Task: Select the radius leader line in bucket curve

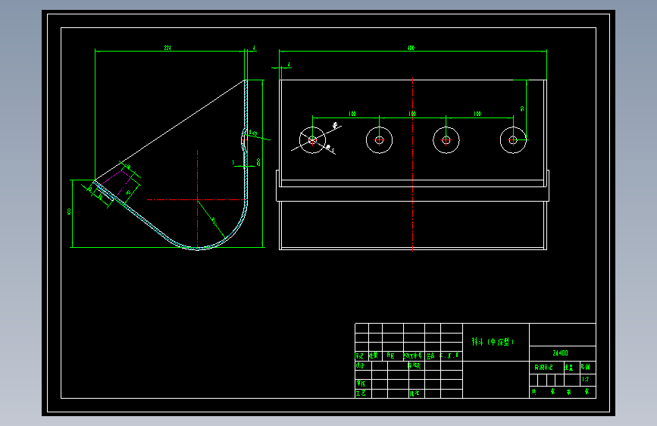Action: point(211,219)
